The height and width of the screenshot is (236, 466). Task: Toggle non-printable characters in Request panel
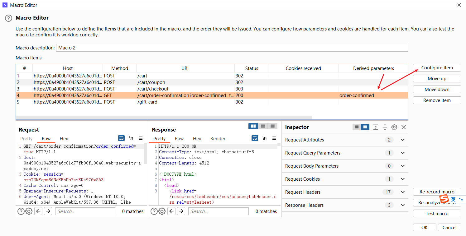131,138
